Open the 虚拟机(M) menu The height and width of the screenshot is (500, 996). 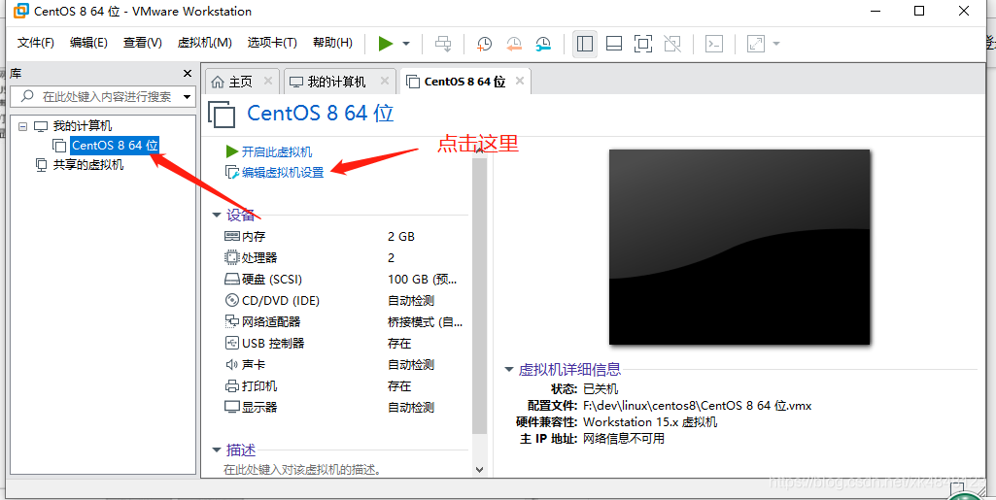[204, 43]
